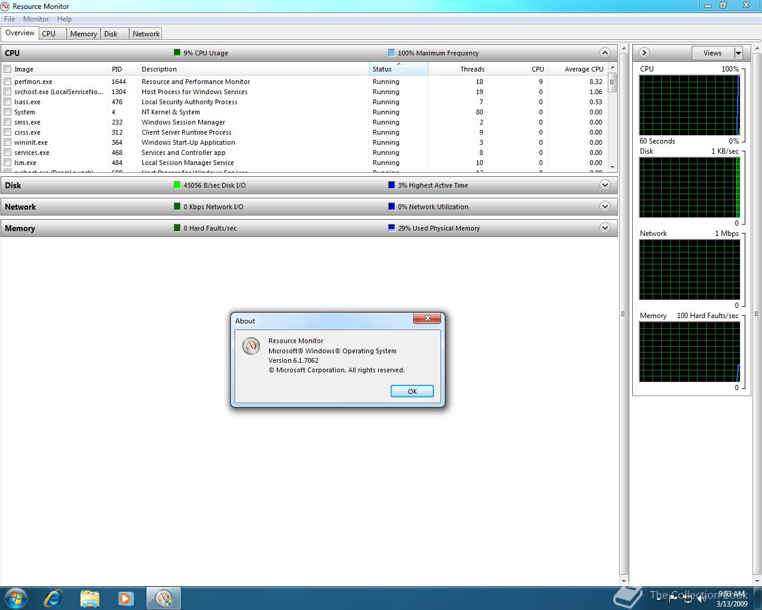This screenshot has width=762, height=610.
Task: Click the CPU usage graph
Action: coord(689,105)
